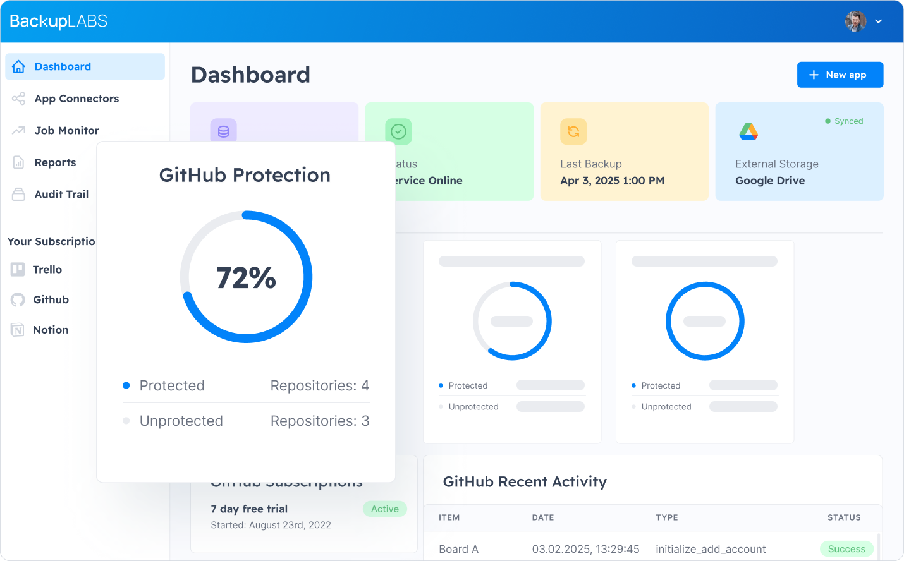Image resolution: width=904 pixels, height=561 pixels.
Task: Select the Notion subscription
Action: 51,330
